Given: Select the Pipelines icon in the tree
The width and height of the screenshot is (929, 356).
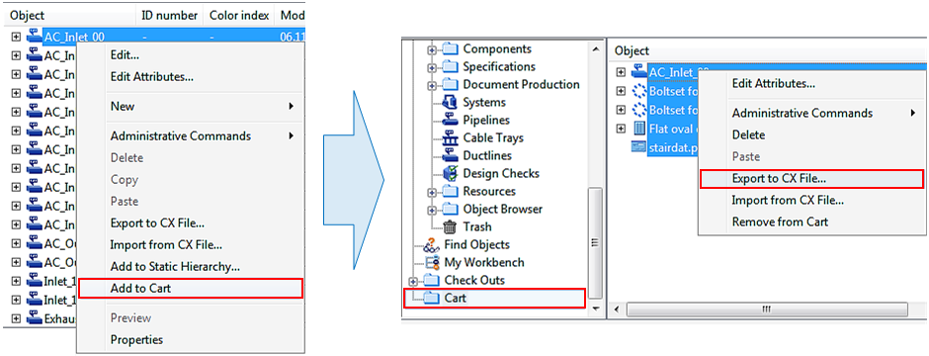Looking at the screenshot, I should point(450,121).
